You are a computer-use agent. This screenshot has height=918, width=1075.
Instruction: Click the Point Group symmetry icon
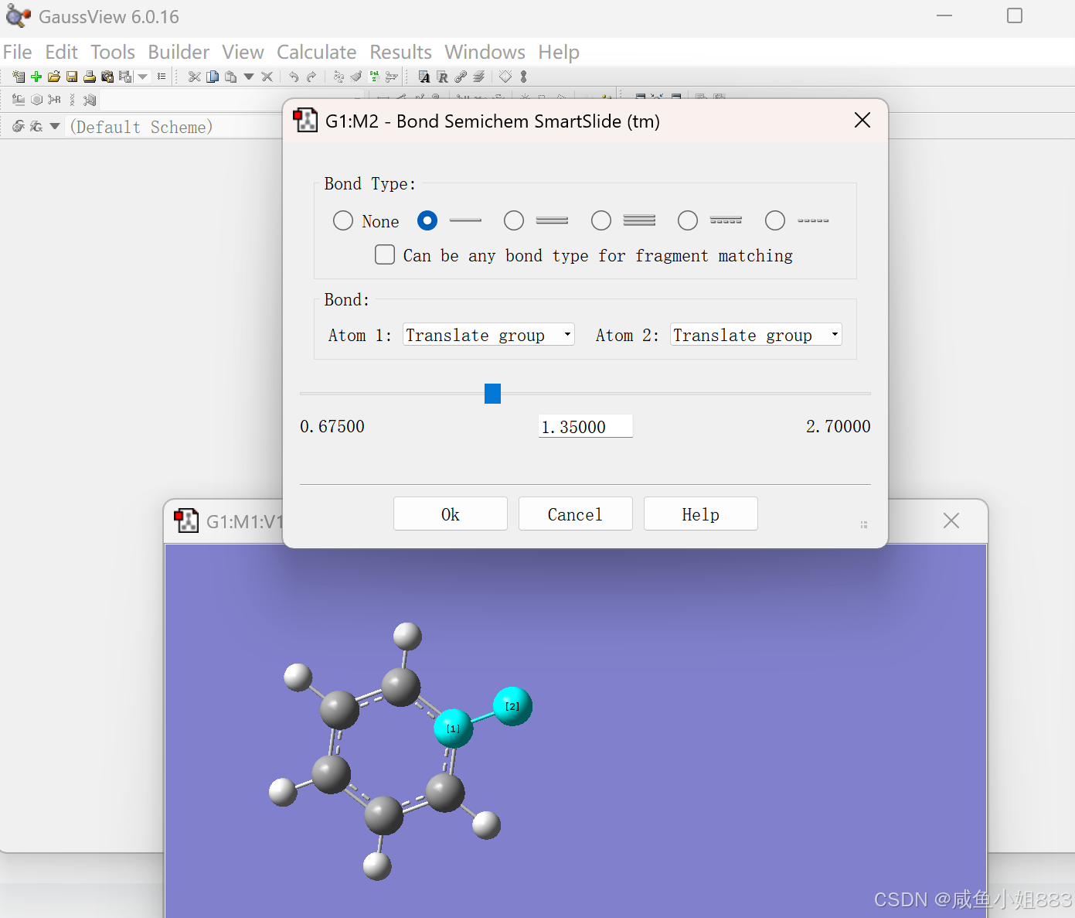(392, 77)
